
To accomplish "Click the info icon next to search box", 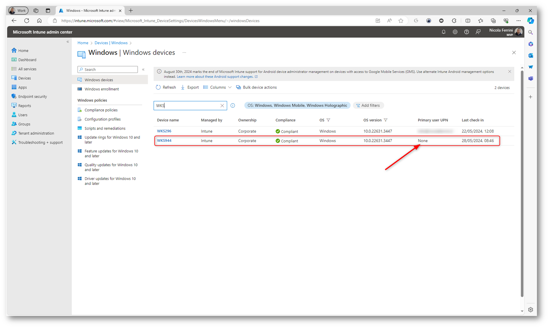I will click(233, 106).
